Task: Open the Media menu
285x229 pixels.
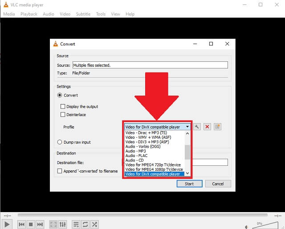Action: [x=9, y=14]
